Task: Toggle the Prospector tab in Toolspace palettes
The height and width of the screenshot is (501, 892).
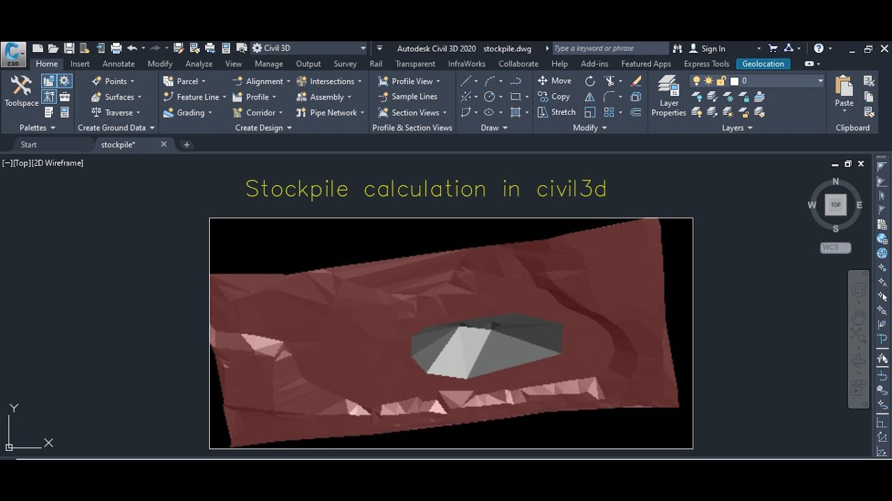Action: (49, 81)
